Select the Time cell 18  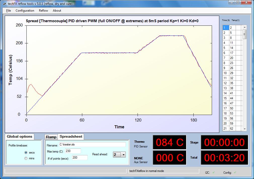point(226,113)
